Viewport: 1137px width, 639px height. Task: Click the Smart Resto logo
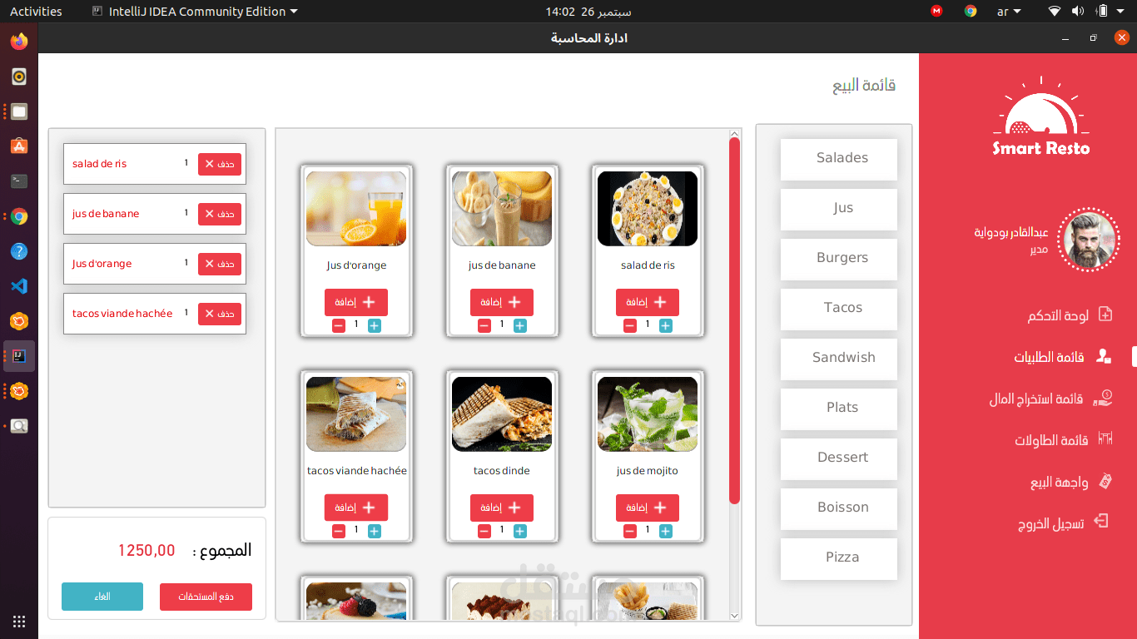(1040, 116)
